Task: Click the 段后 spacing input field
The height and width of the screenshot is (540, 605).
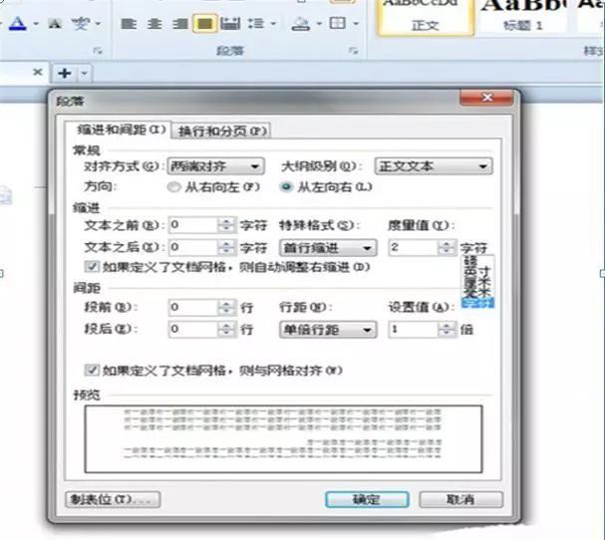Action: coord(193,330)
